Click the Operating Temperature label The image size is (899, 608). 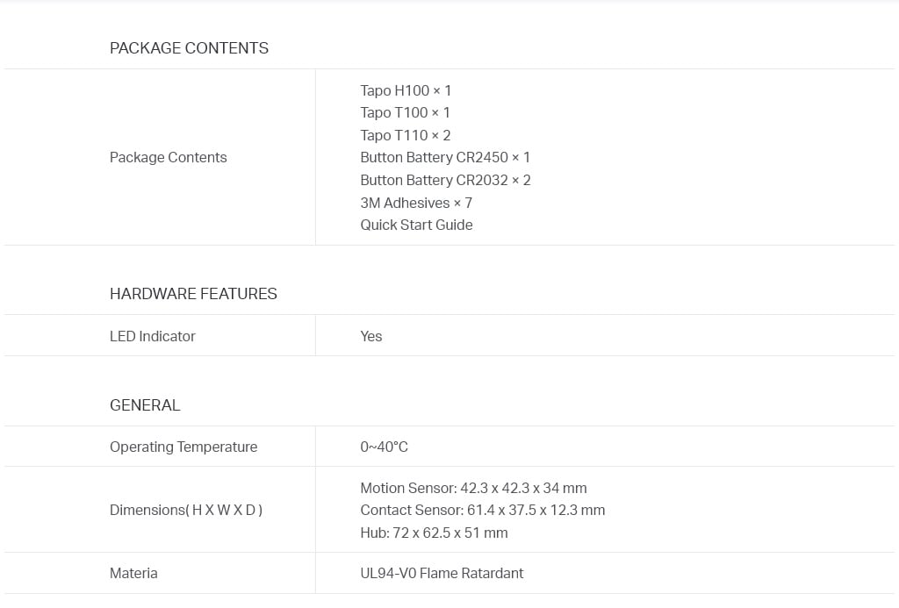(x=183, y=447)
